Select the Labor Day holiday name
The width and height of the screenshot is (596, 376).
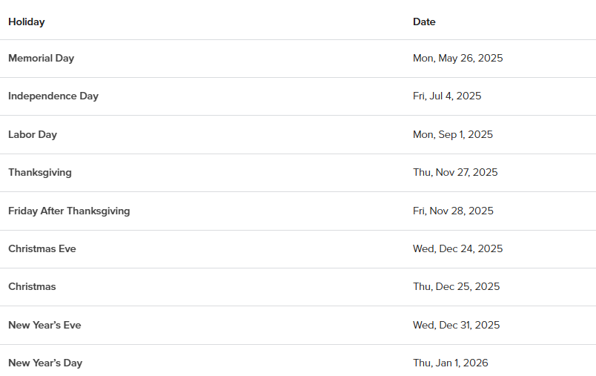(33, 134)
